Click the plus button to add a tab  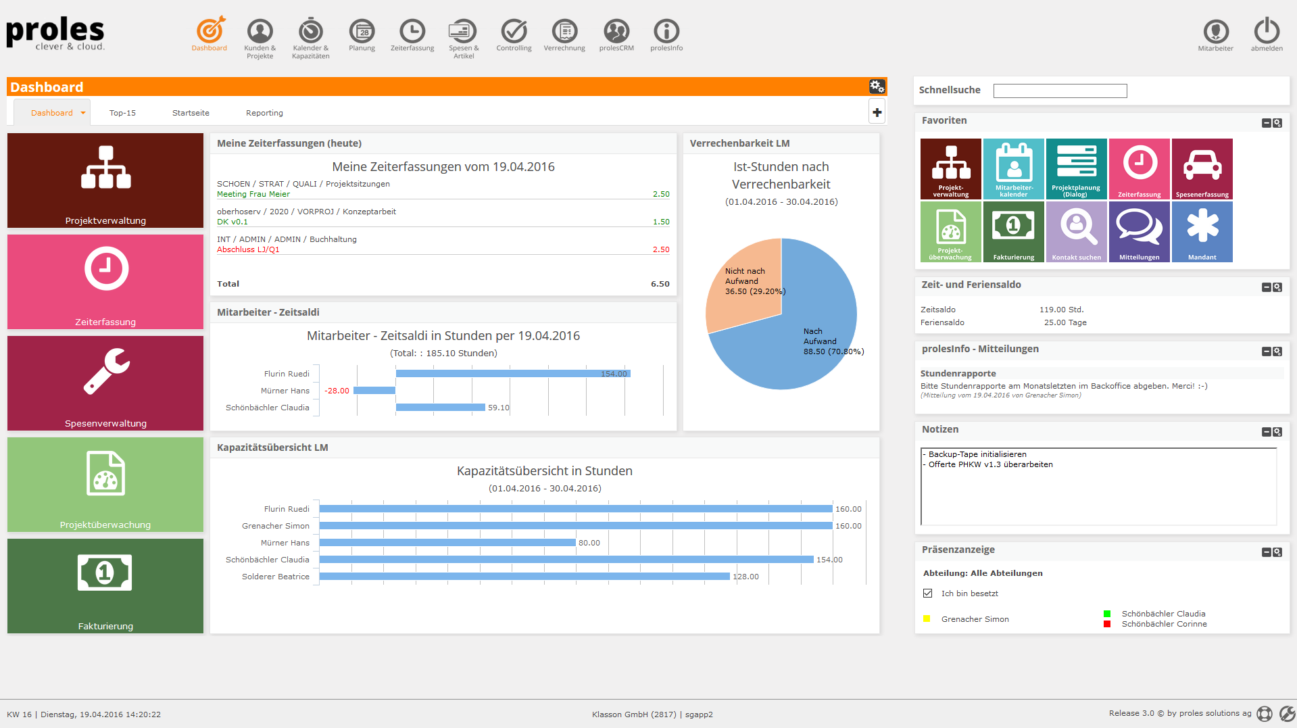[x=877, y=111]
